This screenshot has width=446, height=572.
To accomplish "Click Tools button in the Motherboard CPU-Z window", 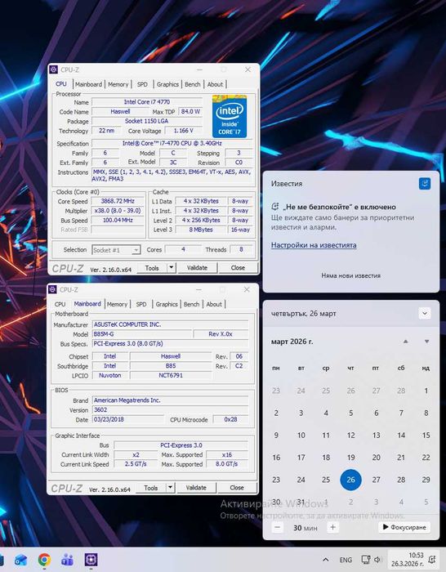I will click(151, 488).
